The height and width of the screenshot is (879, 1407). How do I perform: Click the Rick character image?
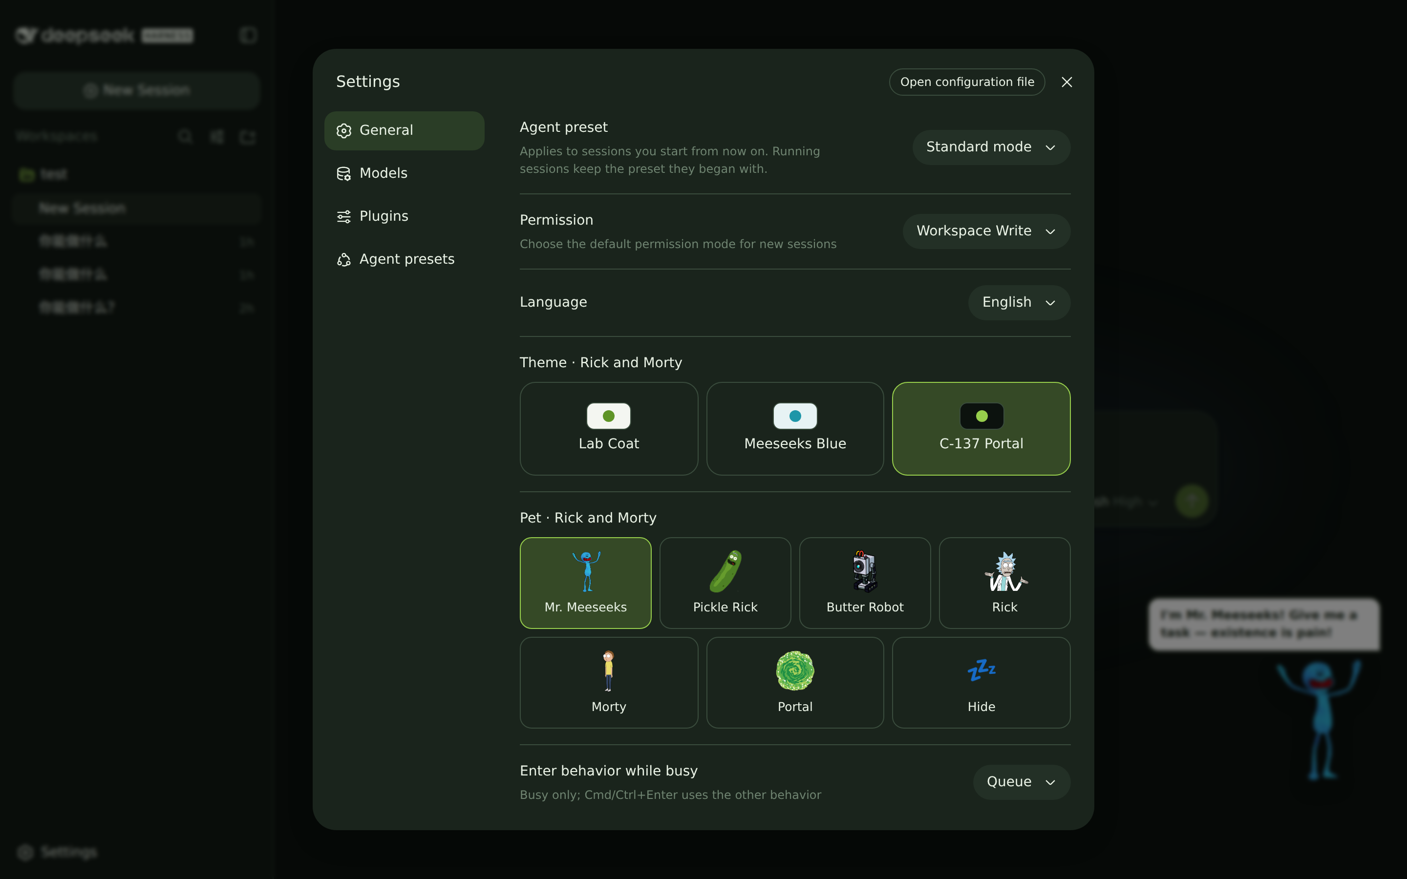click(x=1005, y=571)
